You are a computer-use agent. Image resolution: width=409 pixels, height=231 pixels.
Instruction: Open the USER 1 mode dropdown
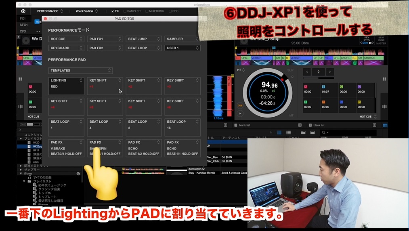pos(182,48)
